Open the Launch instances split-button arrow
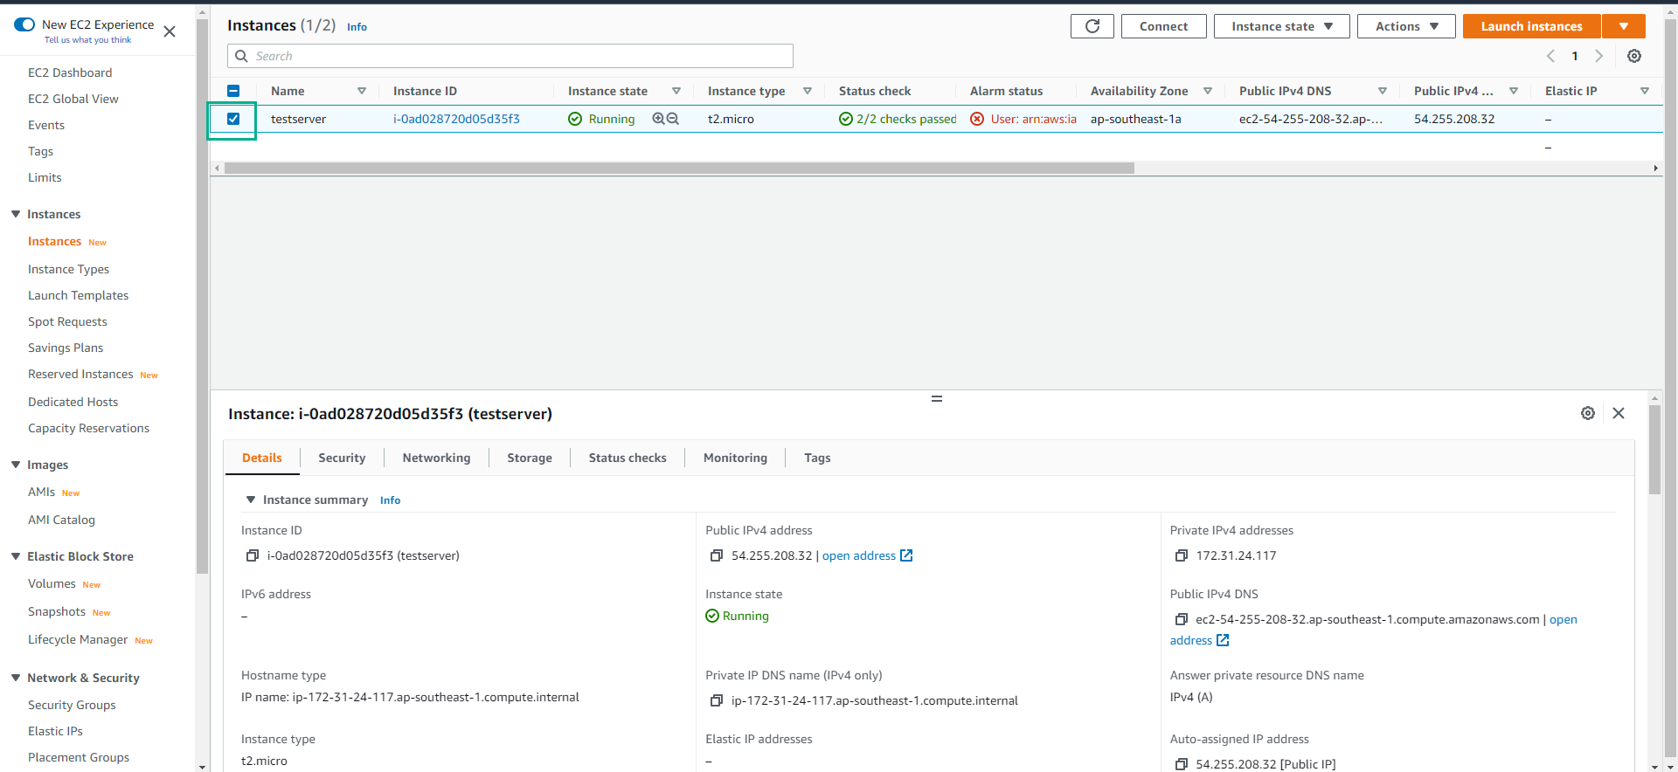 click(1624, 26)
